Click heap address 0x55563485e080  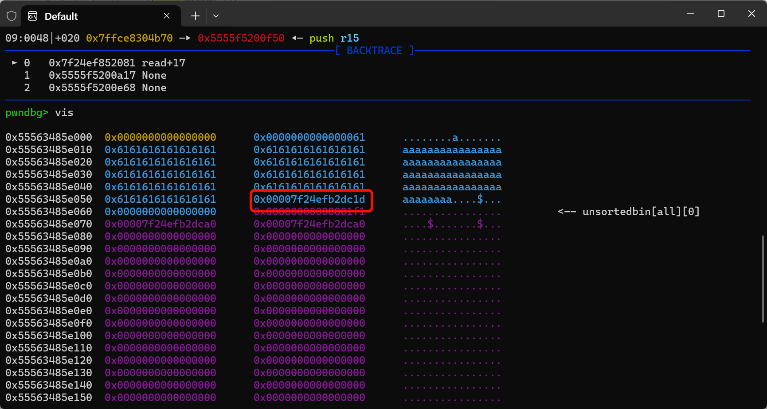[x=49, y=236]
